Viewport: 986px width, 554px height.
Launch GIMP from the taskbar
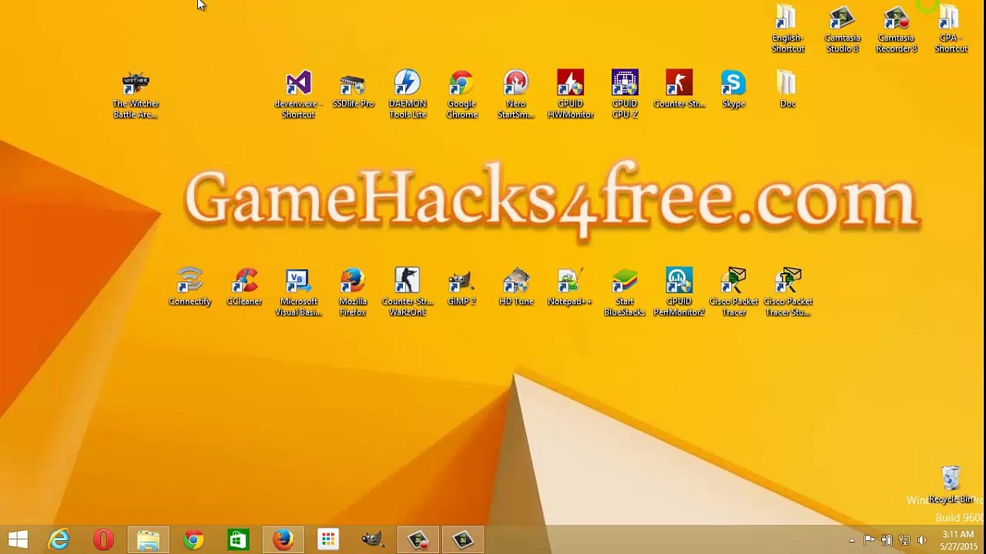click(373, 540)
